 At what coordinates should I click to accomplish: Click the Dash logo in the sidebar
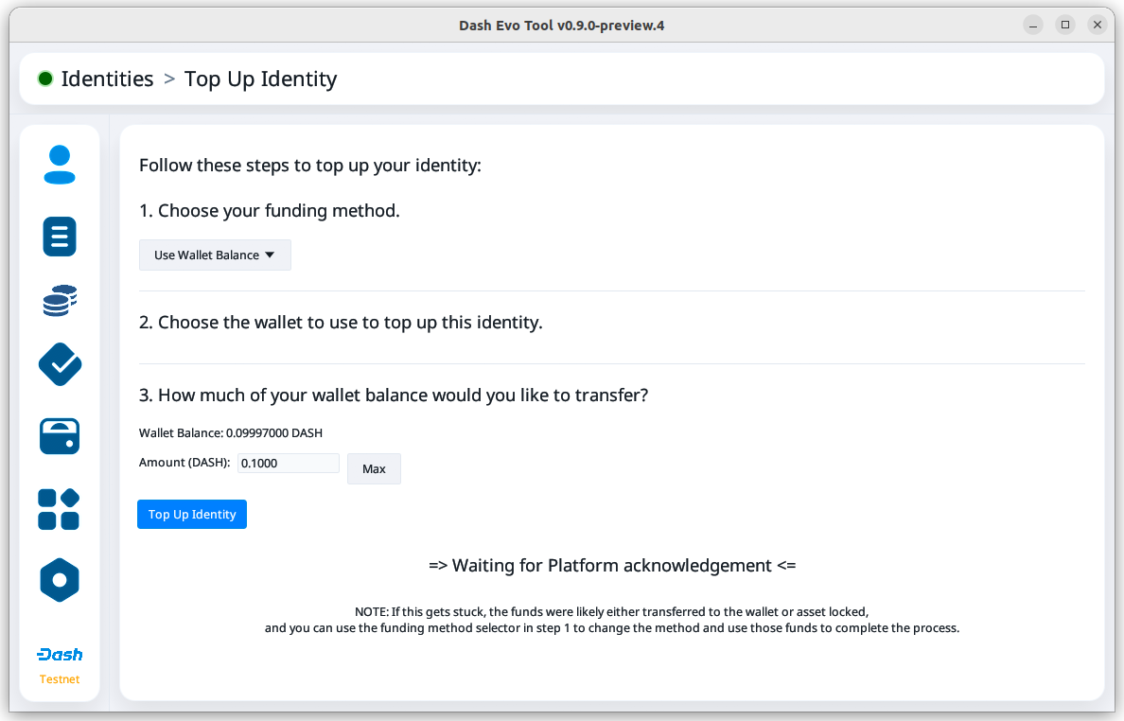[x=60, y=655]
